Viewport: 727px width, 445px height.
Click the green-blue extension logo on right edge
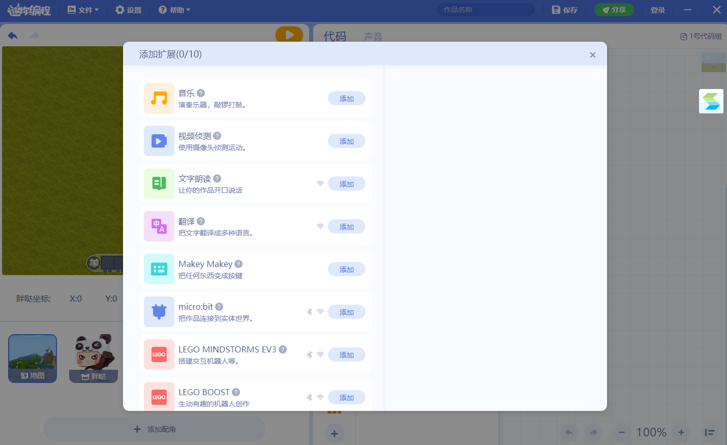pyautogui.click(x=711, y=101)
